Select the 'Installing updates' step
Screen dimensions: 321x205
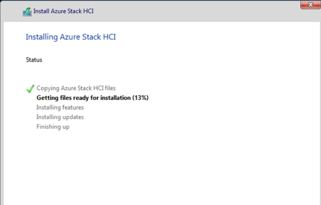pos(60,117)
